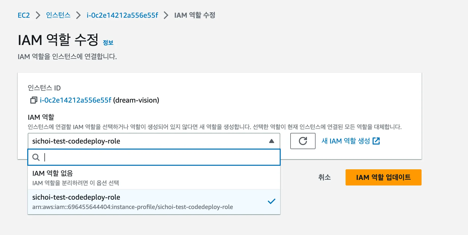
Task: Collapse the IAM role dropdown arrow
Action: pos(272,141)
